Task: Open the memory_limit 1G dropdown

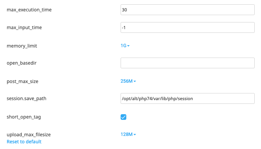Action: tap(124, 46)
